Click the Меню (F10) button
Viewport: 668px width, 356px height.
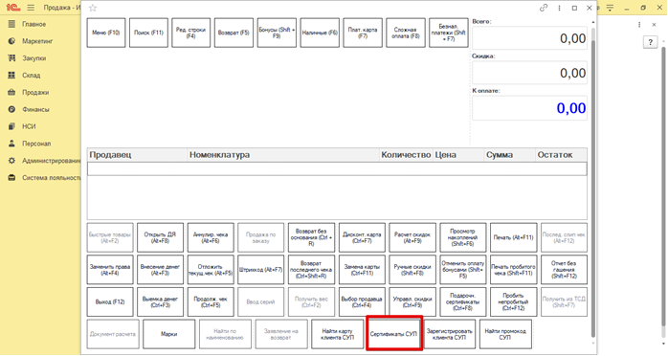tap(106, 33)
